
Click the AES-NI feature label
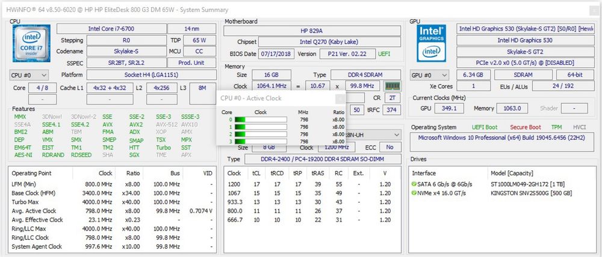click(23, 155)
